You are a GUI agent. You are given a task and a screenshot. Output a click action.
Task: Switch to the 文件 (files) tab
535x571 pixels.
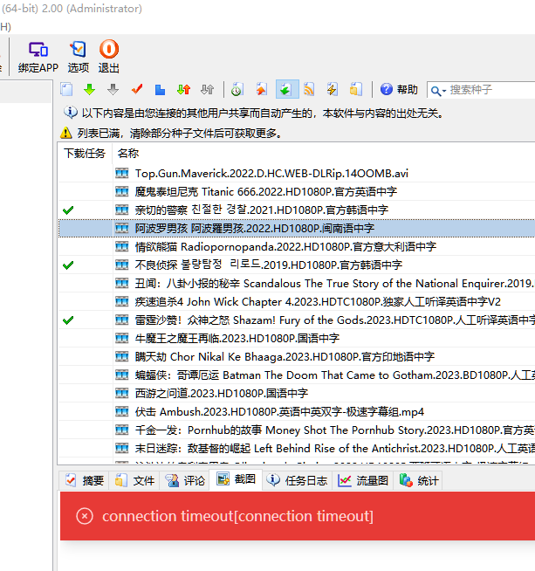click(135, 480)
